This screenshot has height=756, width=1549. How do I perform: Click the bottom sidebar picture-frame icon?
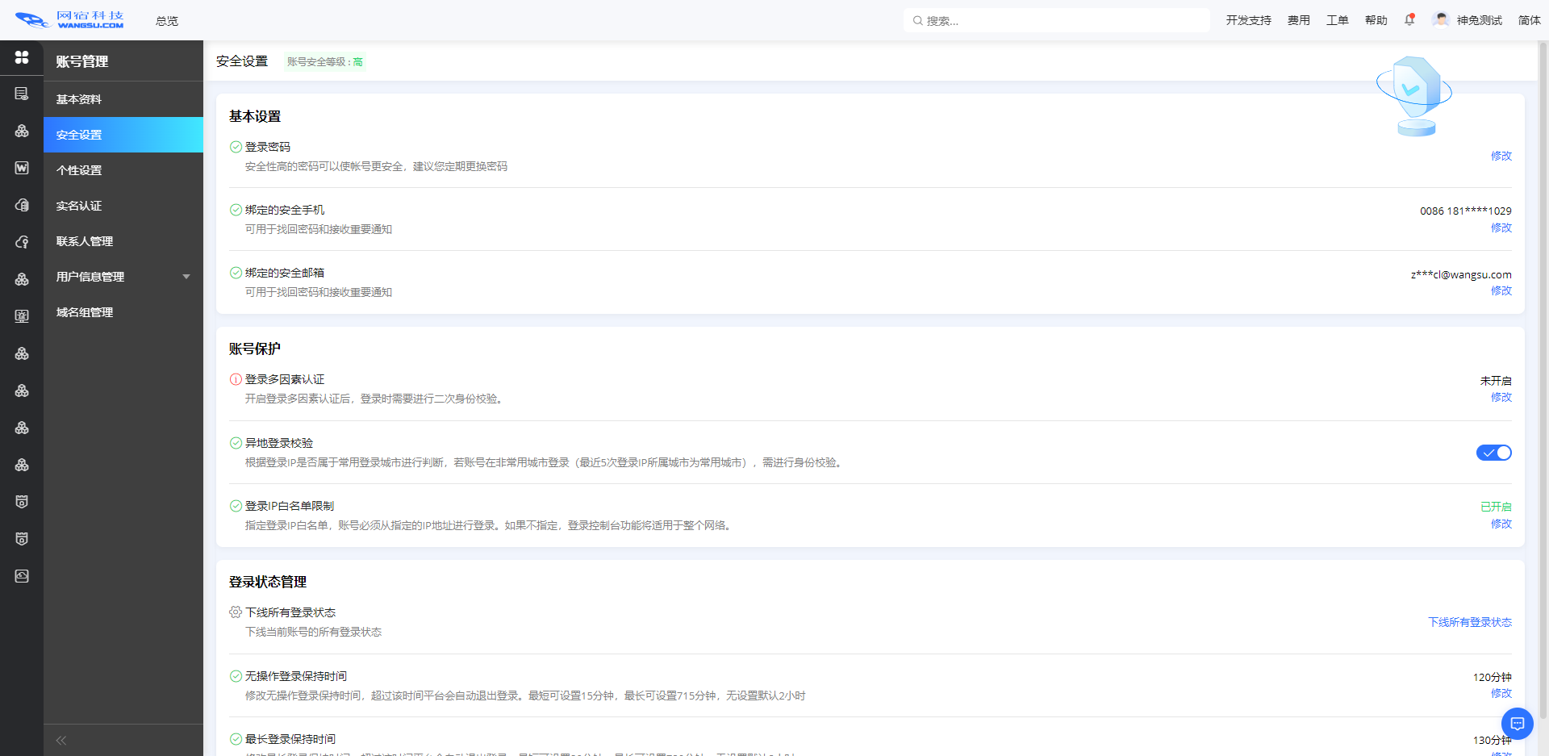point(22,576)
